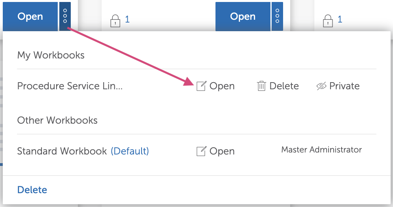This screenshot has width=393, height=207.
Task: Select the Standard Workbook name
Action: (x=62, y=151)
